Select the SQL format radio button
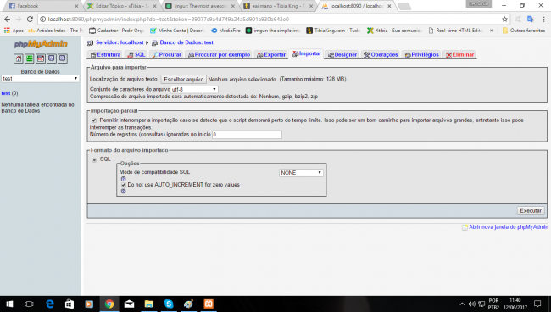The height and width of the screenshot is (312, 551). [x=94, y=160]
